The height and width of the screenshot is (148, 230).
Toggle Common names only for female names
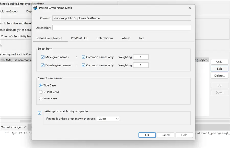pyautogui.click(x=84, y=65)
